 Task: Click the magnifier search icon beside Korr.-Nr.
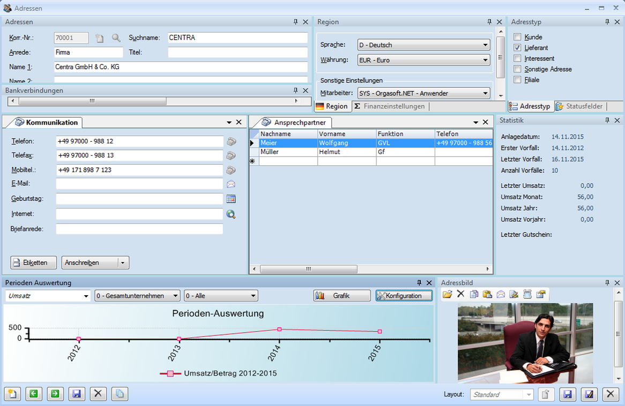(116, 38)
